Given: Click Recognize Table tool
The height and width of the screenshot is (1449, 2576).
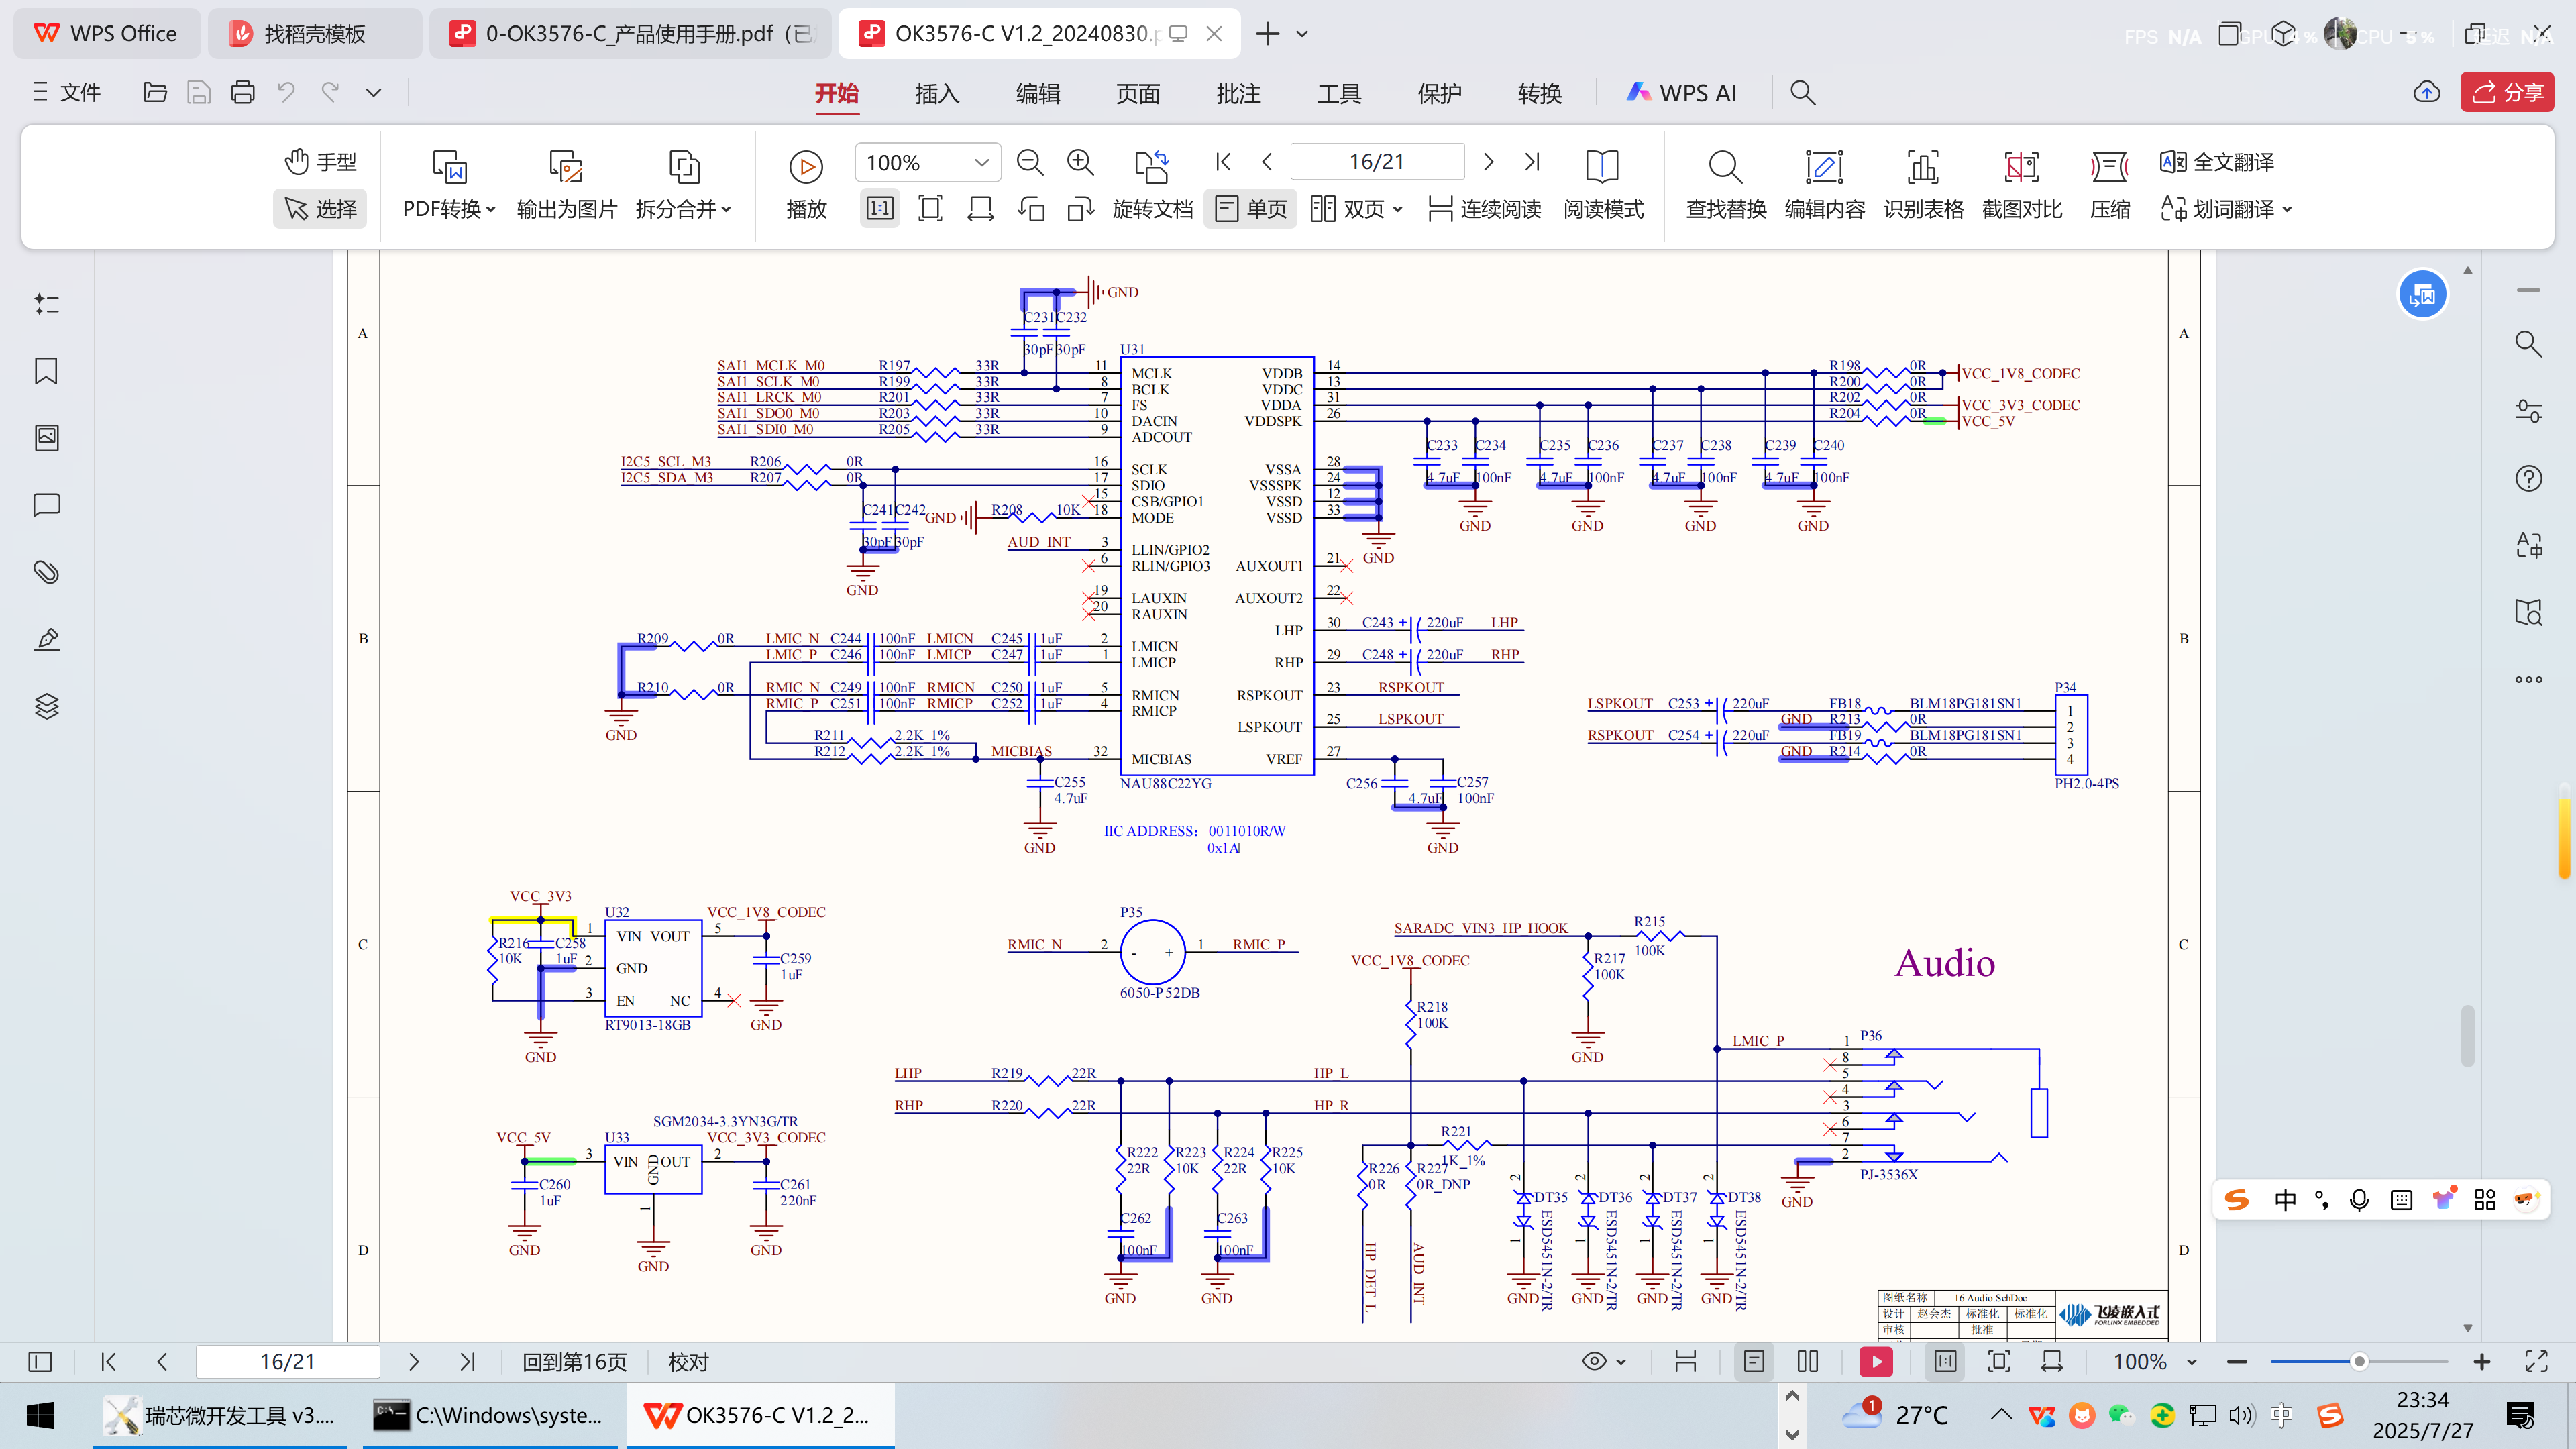Looking at the screenshot, I should point(1923,184).
